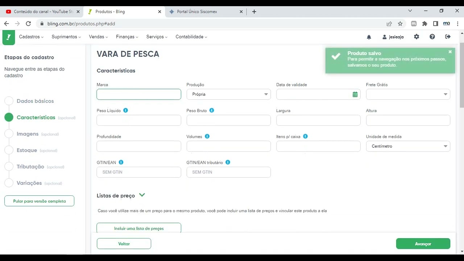Open the Data de validade calendar icon
Screen dimensions: 464x261
[x=355, y=94]
